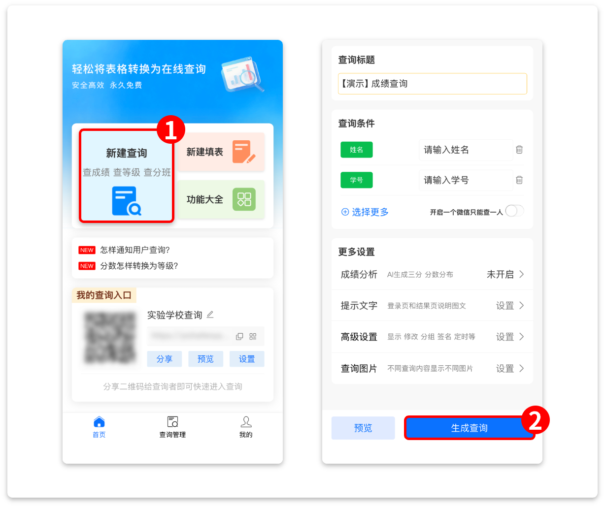Open the 选择更多 link
The height and width of the screenshot is (507, 605).
point(365,212)
